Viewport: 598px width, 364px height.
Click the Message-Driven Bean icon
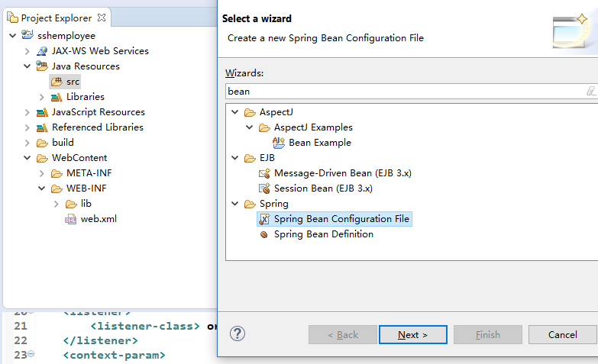click(264, 173)
